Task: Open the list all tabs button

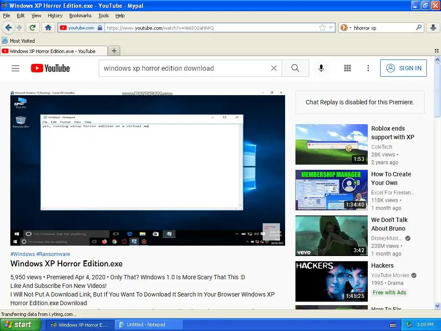Action: (437, 51)
